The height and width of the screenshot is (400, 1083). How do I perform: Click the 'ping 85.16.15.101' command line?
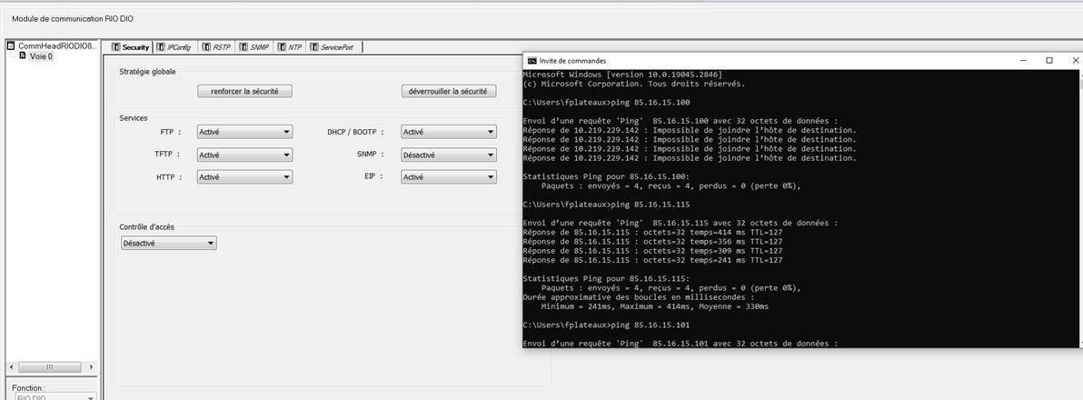click(x=606, y=325)
